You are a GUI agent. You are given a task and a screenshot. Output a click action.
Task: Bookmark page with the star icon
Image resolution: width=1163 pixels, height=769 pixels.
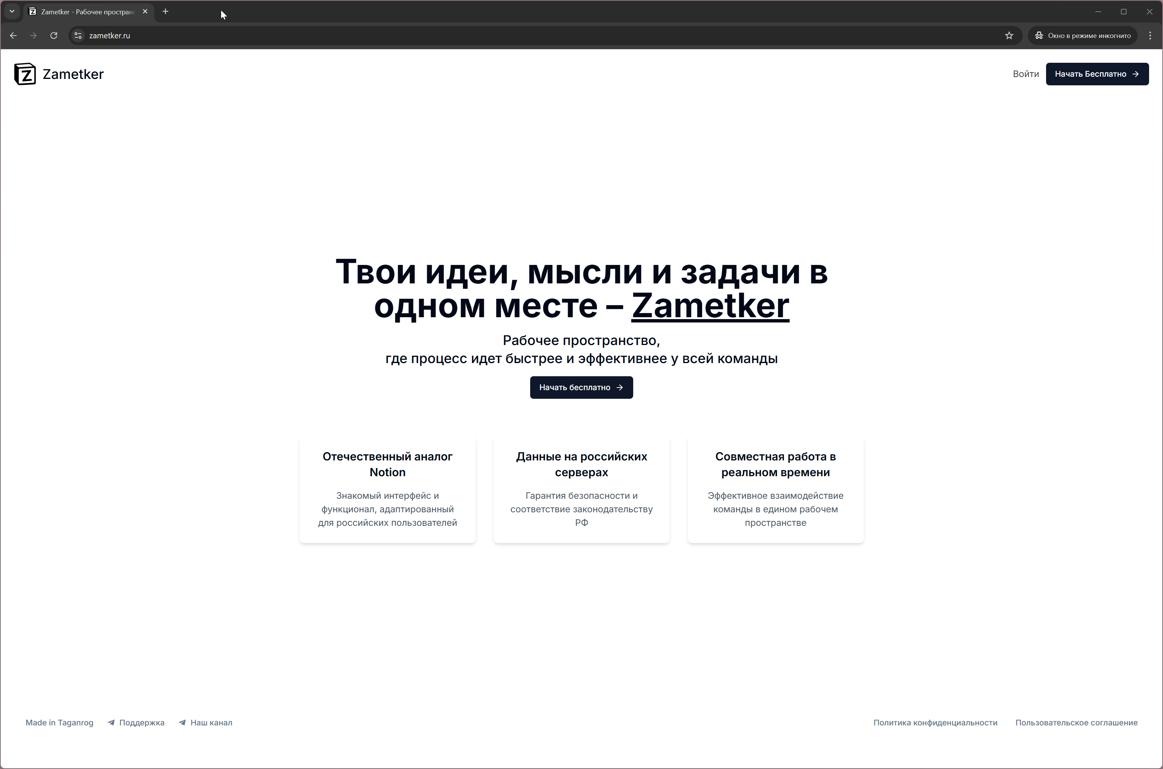[x=1009, y=35]
